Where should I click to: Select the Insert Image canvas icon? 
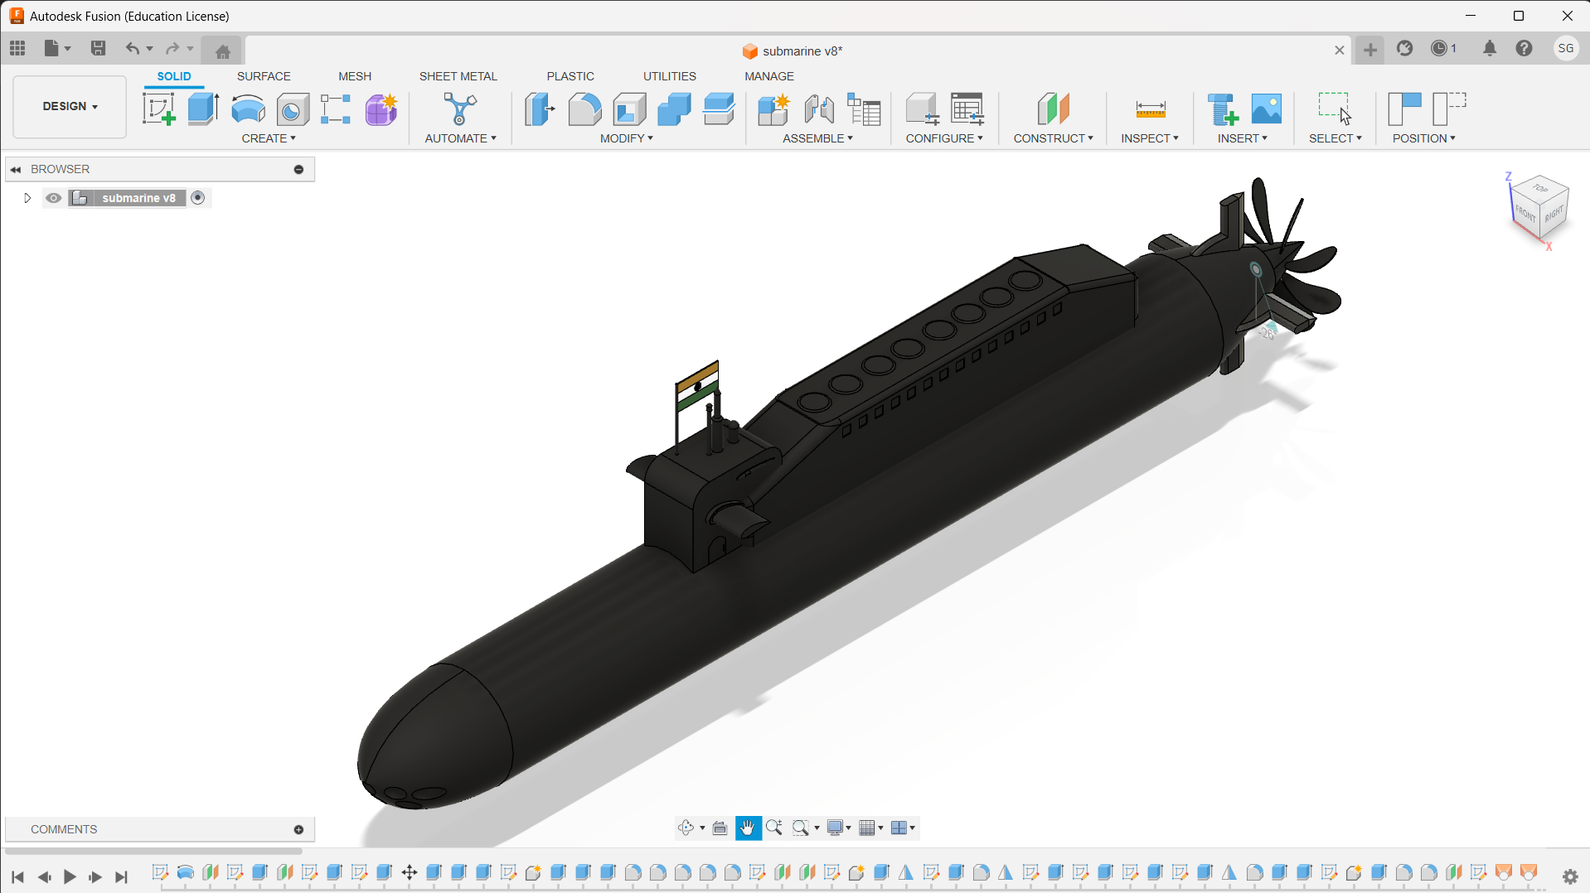[x=1267, y=109]
